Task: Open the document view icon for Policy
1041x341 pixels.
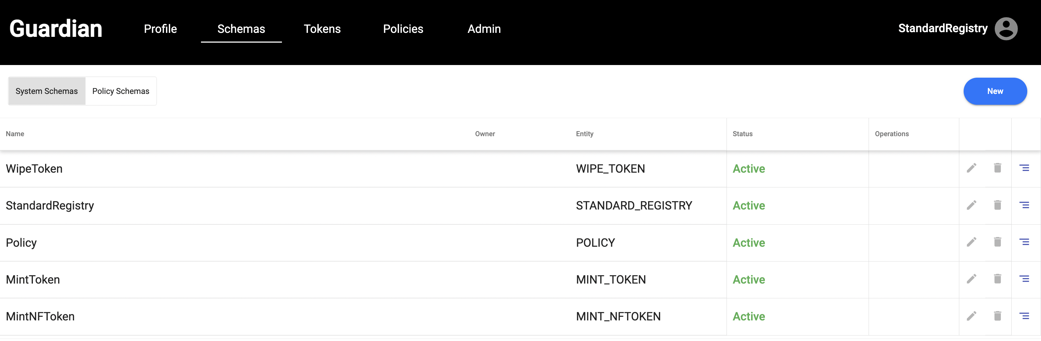Action: point(1024,242)
